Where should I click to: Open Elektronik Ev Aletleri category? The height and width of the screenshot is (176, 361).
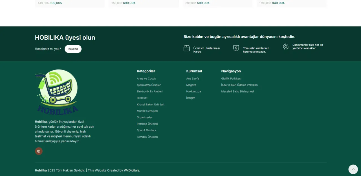click(x=149, y=92)
